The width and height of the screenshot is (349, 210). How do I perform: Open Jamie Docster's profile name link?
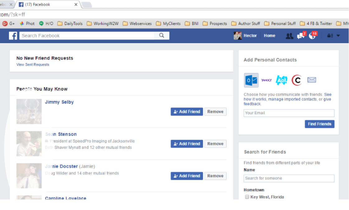tap(61, 166)
